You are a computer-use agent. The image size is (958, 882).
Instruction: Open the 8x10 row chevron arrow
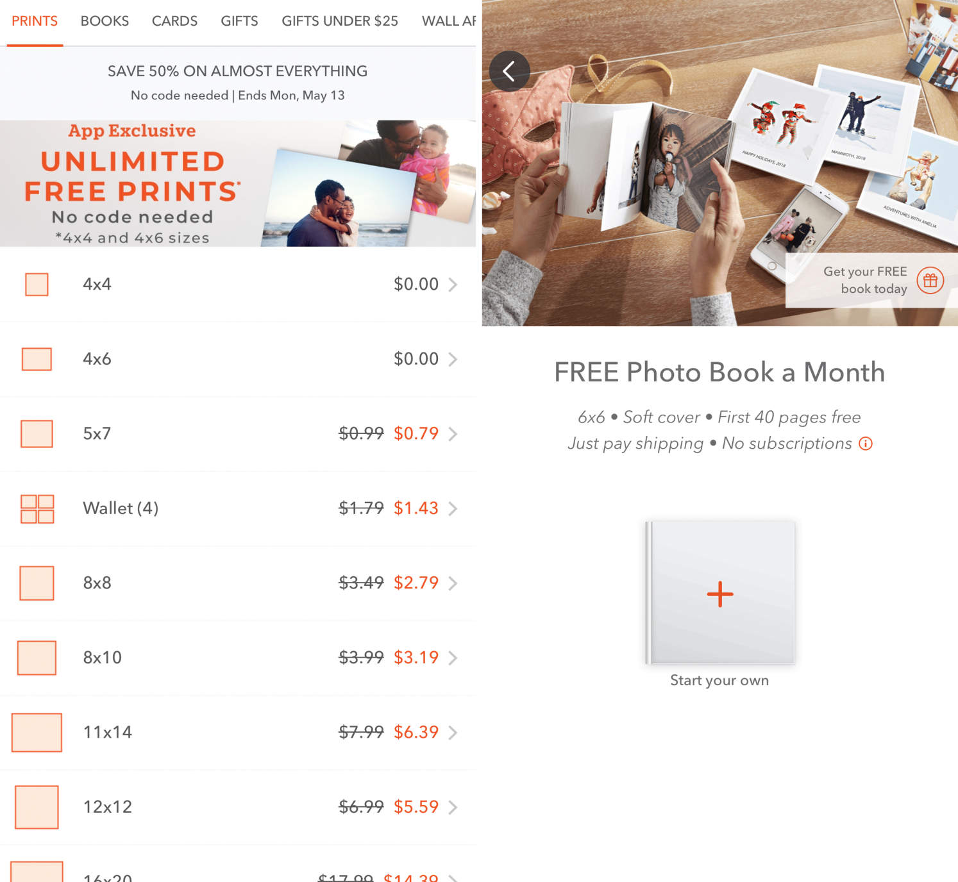453,658
